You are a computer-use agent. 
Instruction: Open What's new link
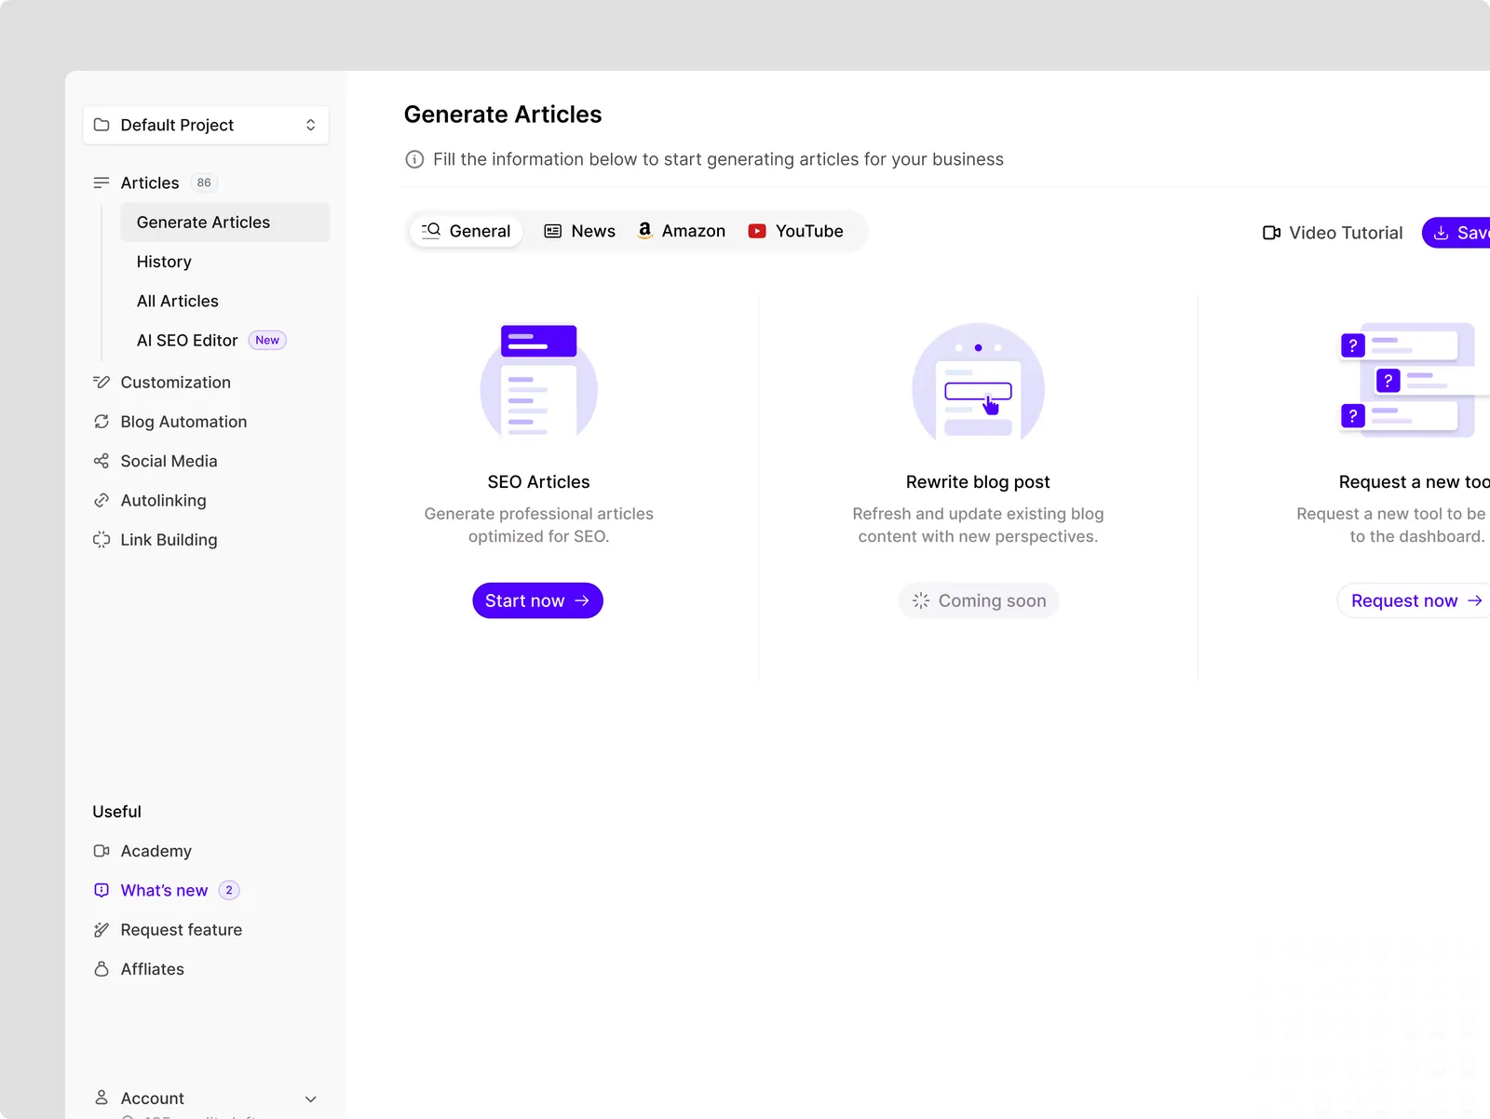(164, 891)
